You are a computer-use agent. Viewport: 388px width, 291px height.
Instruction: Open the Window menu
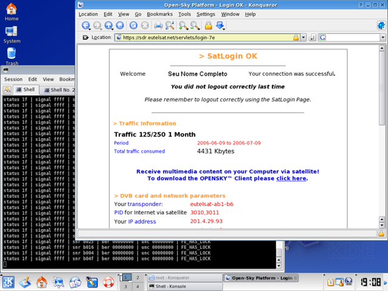click(x=230, y=14)
